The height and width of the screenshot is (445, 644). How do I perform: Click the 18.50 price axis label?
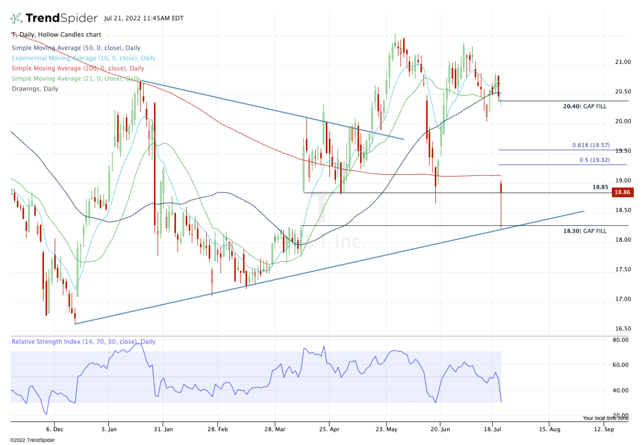tap(623, 210)
